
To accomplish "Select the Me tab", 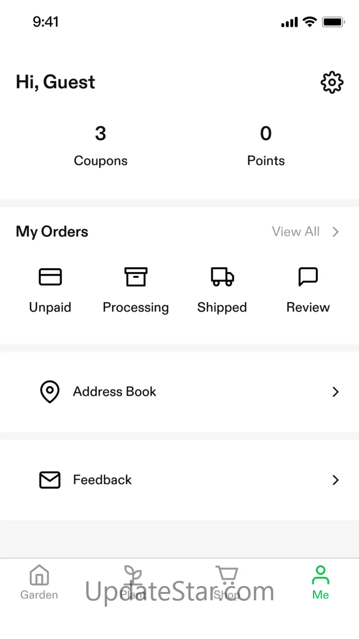I will coord(320,582).
